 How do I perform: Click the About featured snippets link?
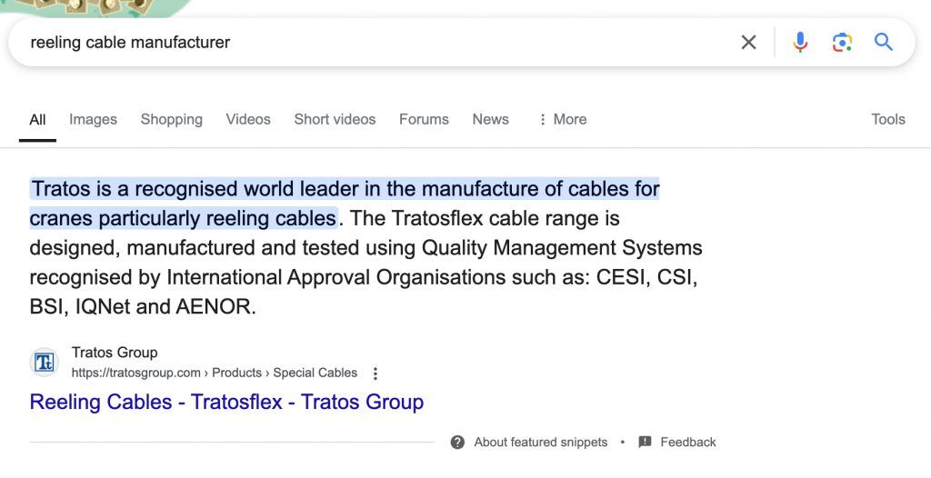[540, 443]
